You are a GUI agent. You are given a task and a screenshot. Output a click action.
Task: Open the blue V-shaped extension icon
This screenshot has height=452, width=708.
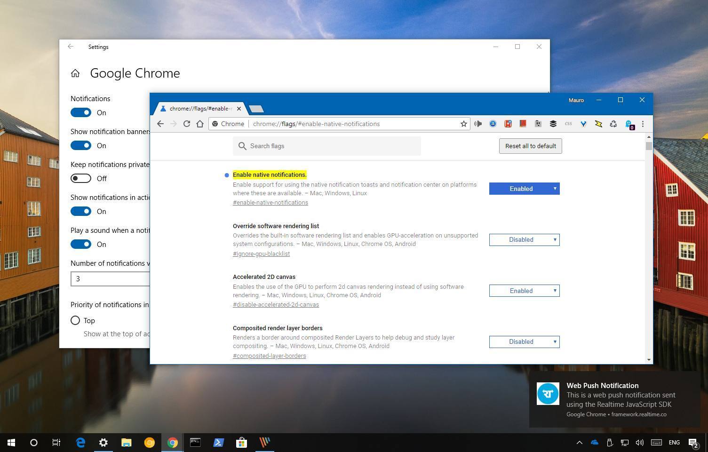[x=583, y=124]
